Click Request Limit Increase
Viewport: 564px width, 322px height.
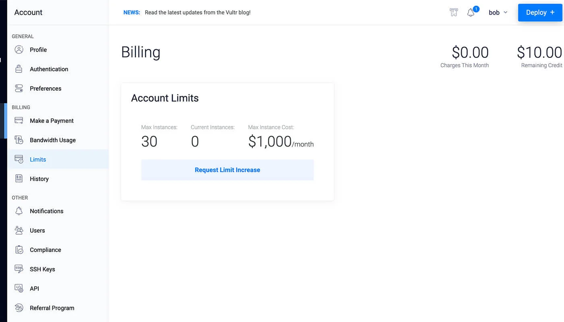(227, 169)
